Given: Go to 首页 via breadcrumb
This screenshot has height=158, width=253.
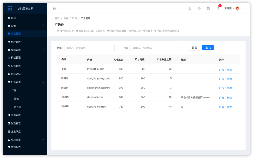Looking at the screenshot, I should (x=57, y=18).
